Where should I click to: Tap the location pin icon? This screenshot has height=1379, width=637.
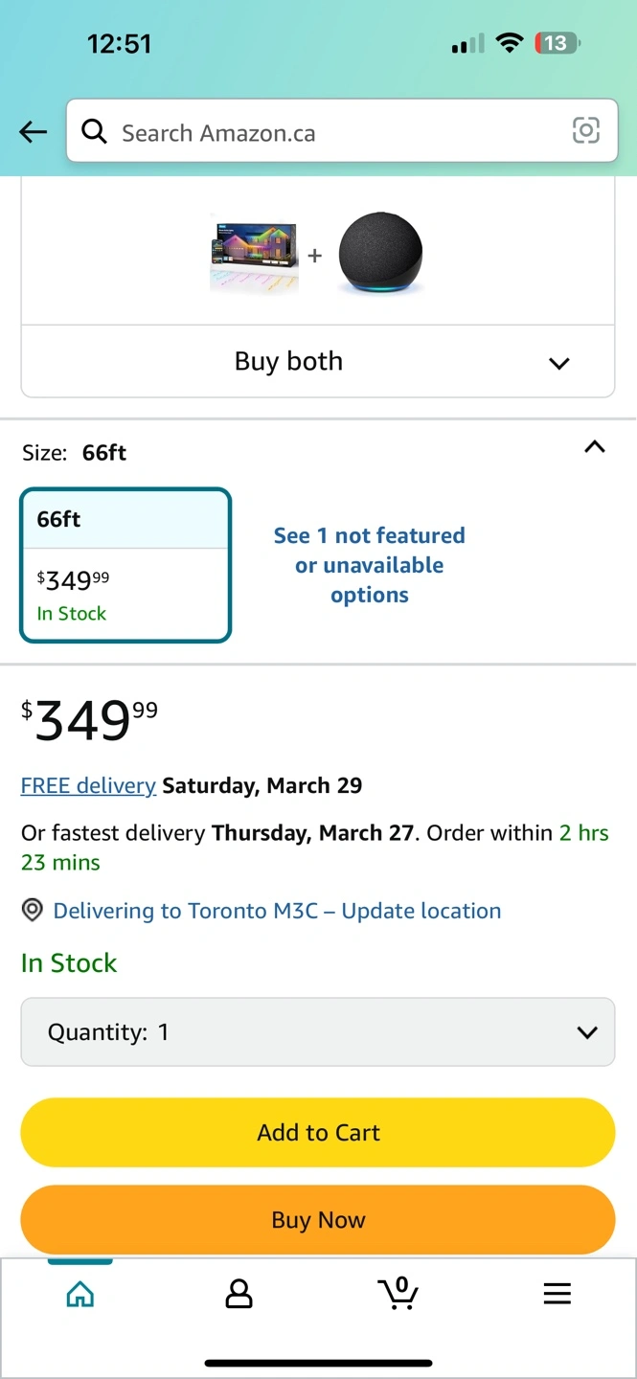33,911
